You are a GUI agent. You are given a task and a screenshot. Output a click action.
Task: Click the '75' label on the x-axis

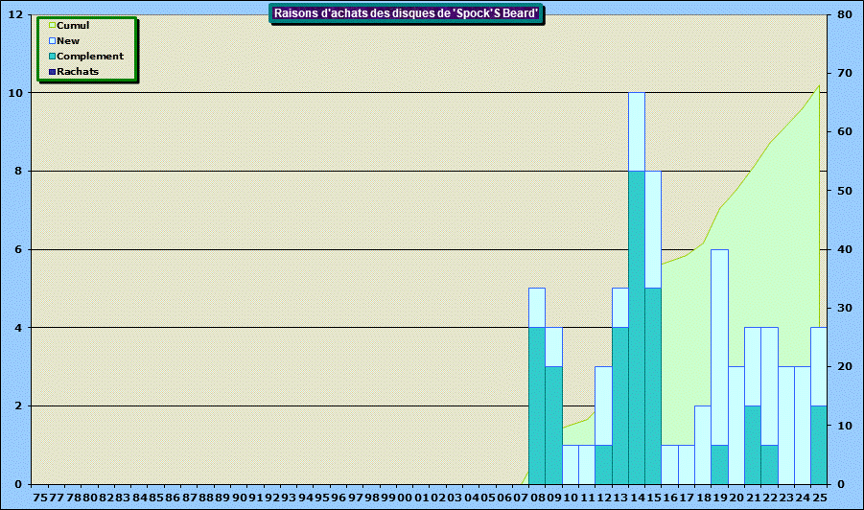(39, 498)
